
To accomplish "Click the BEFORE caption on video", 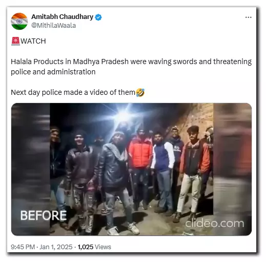I will pos(44,215).
